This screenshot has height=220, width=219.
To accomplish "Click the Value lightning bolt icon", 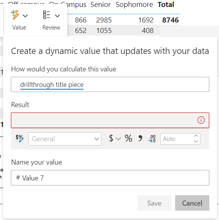I will click(15, 15).
